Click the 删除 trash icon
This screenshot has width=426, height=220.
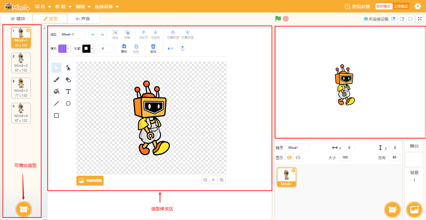tap(153, 46)
